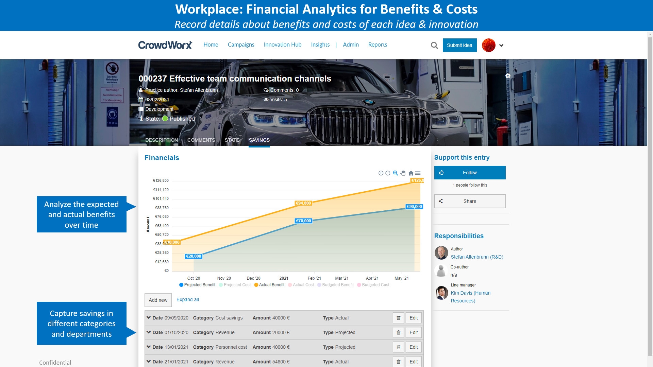Select the chart pan hand tool
The image size is (653, 367).
pos(403,173)
